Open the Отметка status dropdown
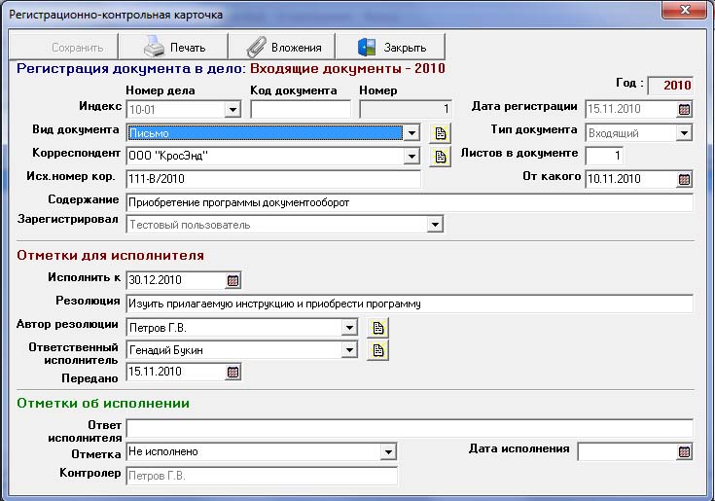The image size is (715, 501). (x=388, y=452)
